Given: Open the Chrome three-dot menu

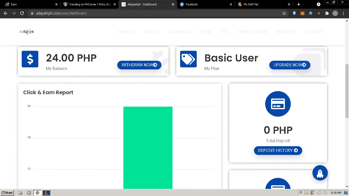Looking at the screenshot, I should 343,13.
